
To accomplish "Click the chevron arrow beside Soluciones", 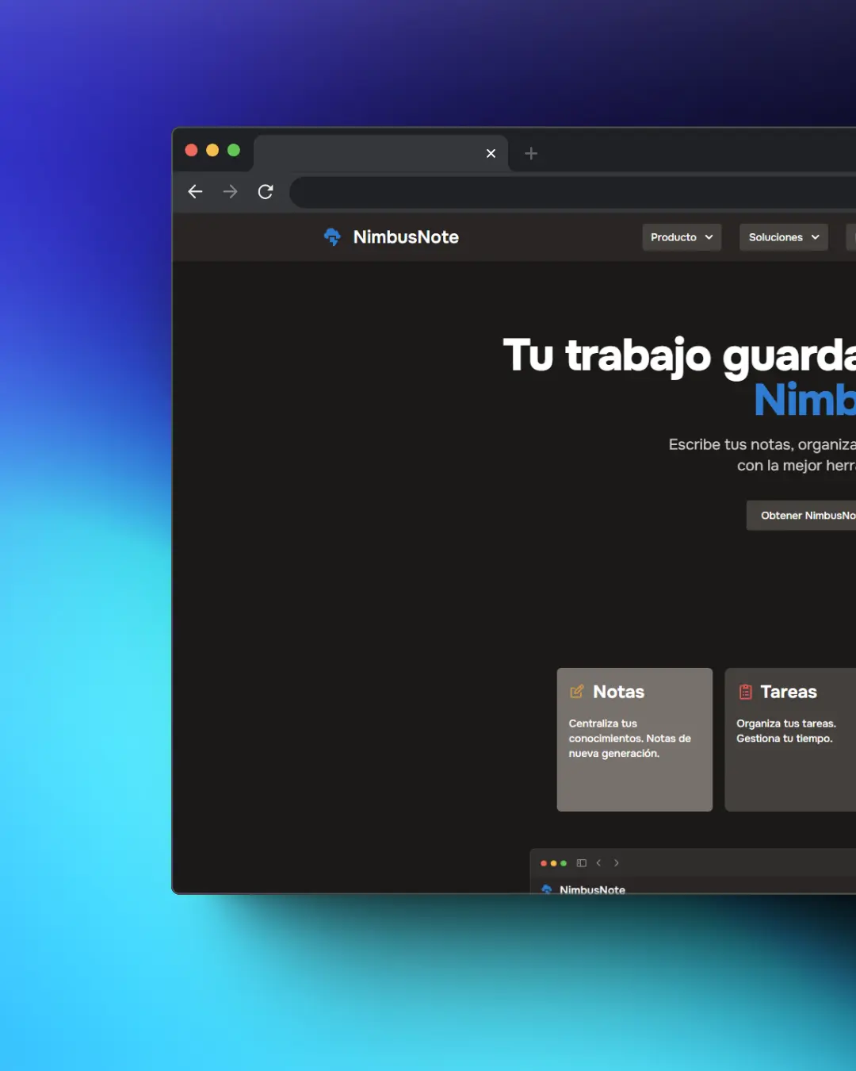I will click(x=815, y=237).
